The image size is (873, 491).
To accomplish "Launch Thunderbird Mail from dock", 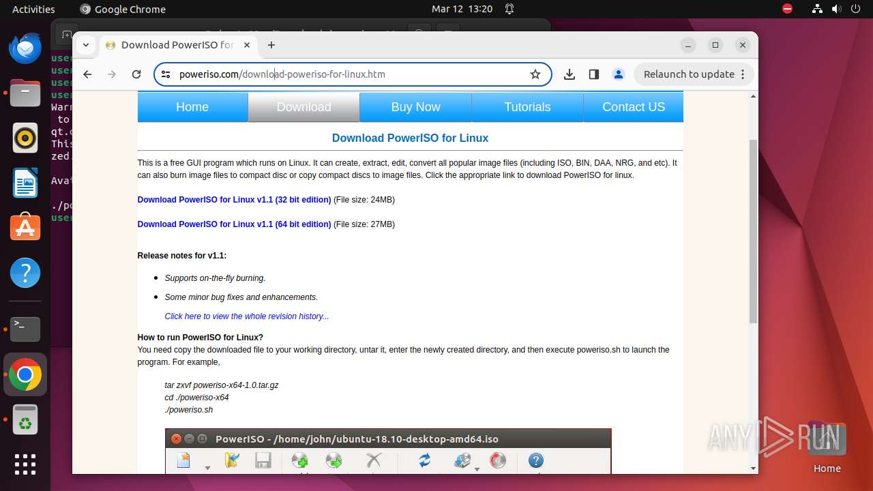I will tap(25, 48).
